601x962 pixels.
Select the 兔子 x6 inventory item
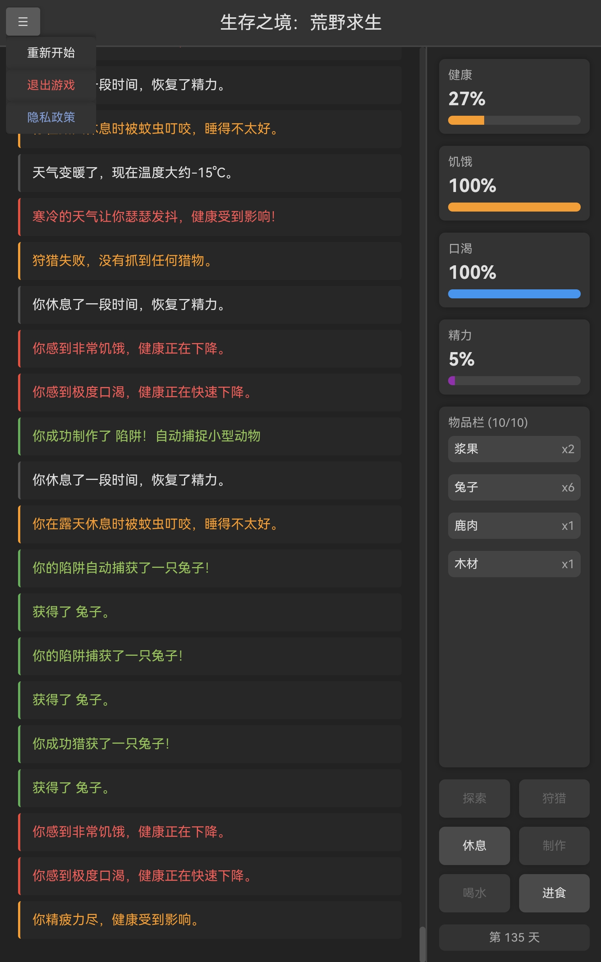tap(513, 487)
